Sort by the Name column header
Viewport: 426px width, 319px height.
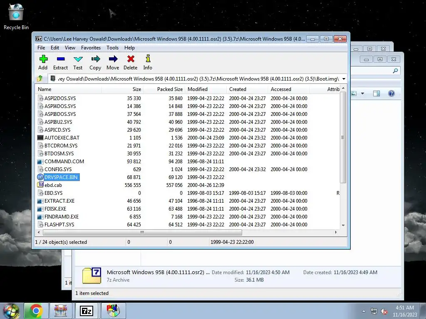pyautogui.click(x=69, y=89)
